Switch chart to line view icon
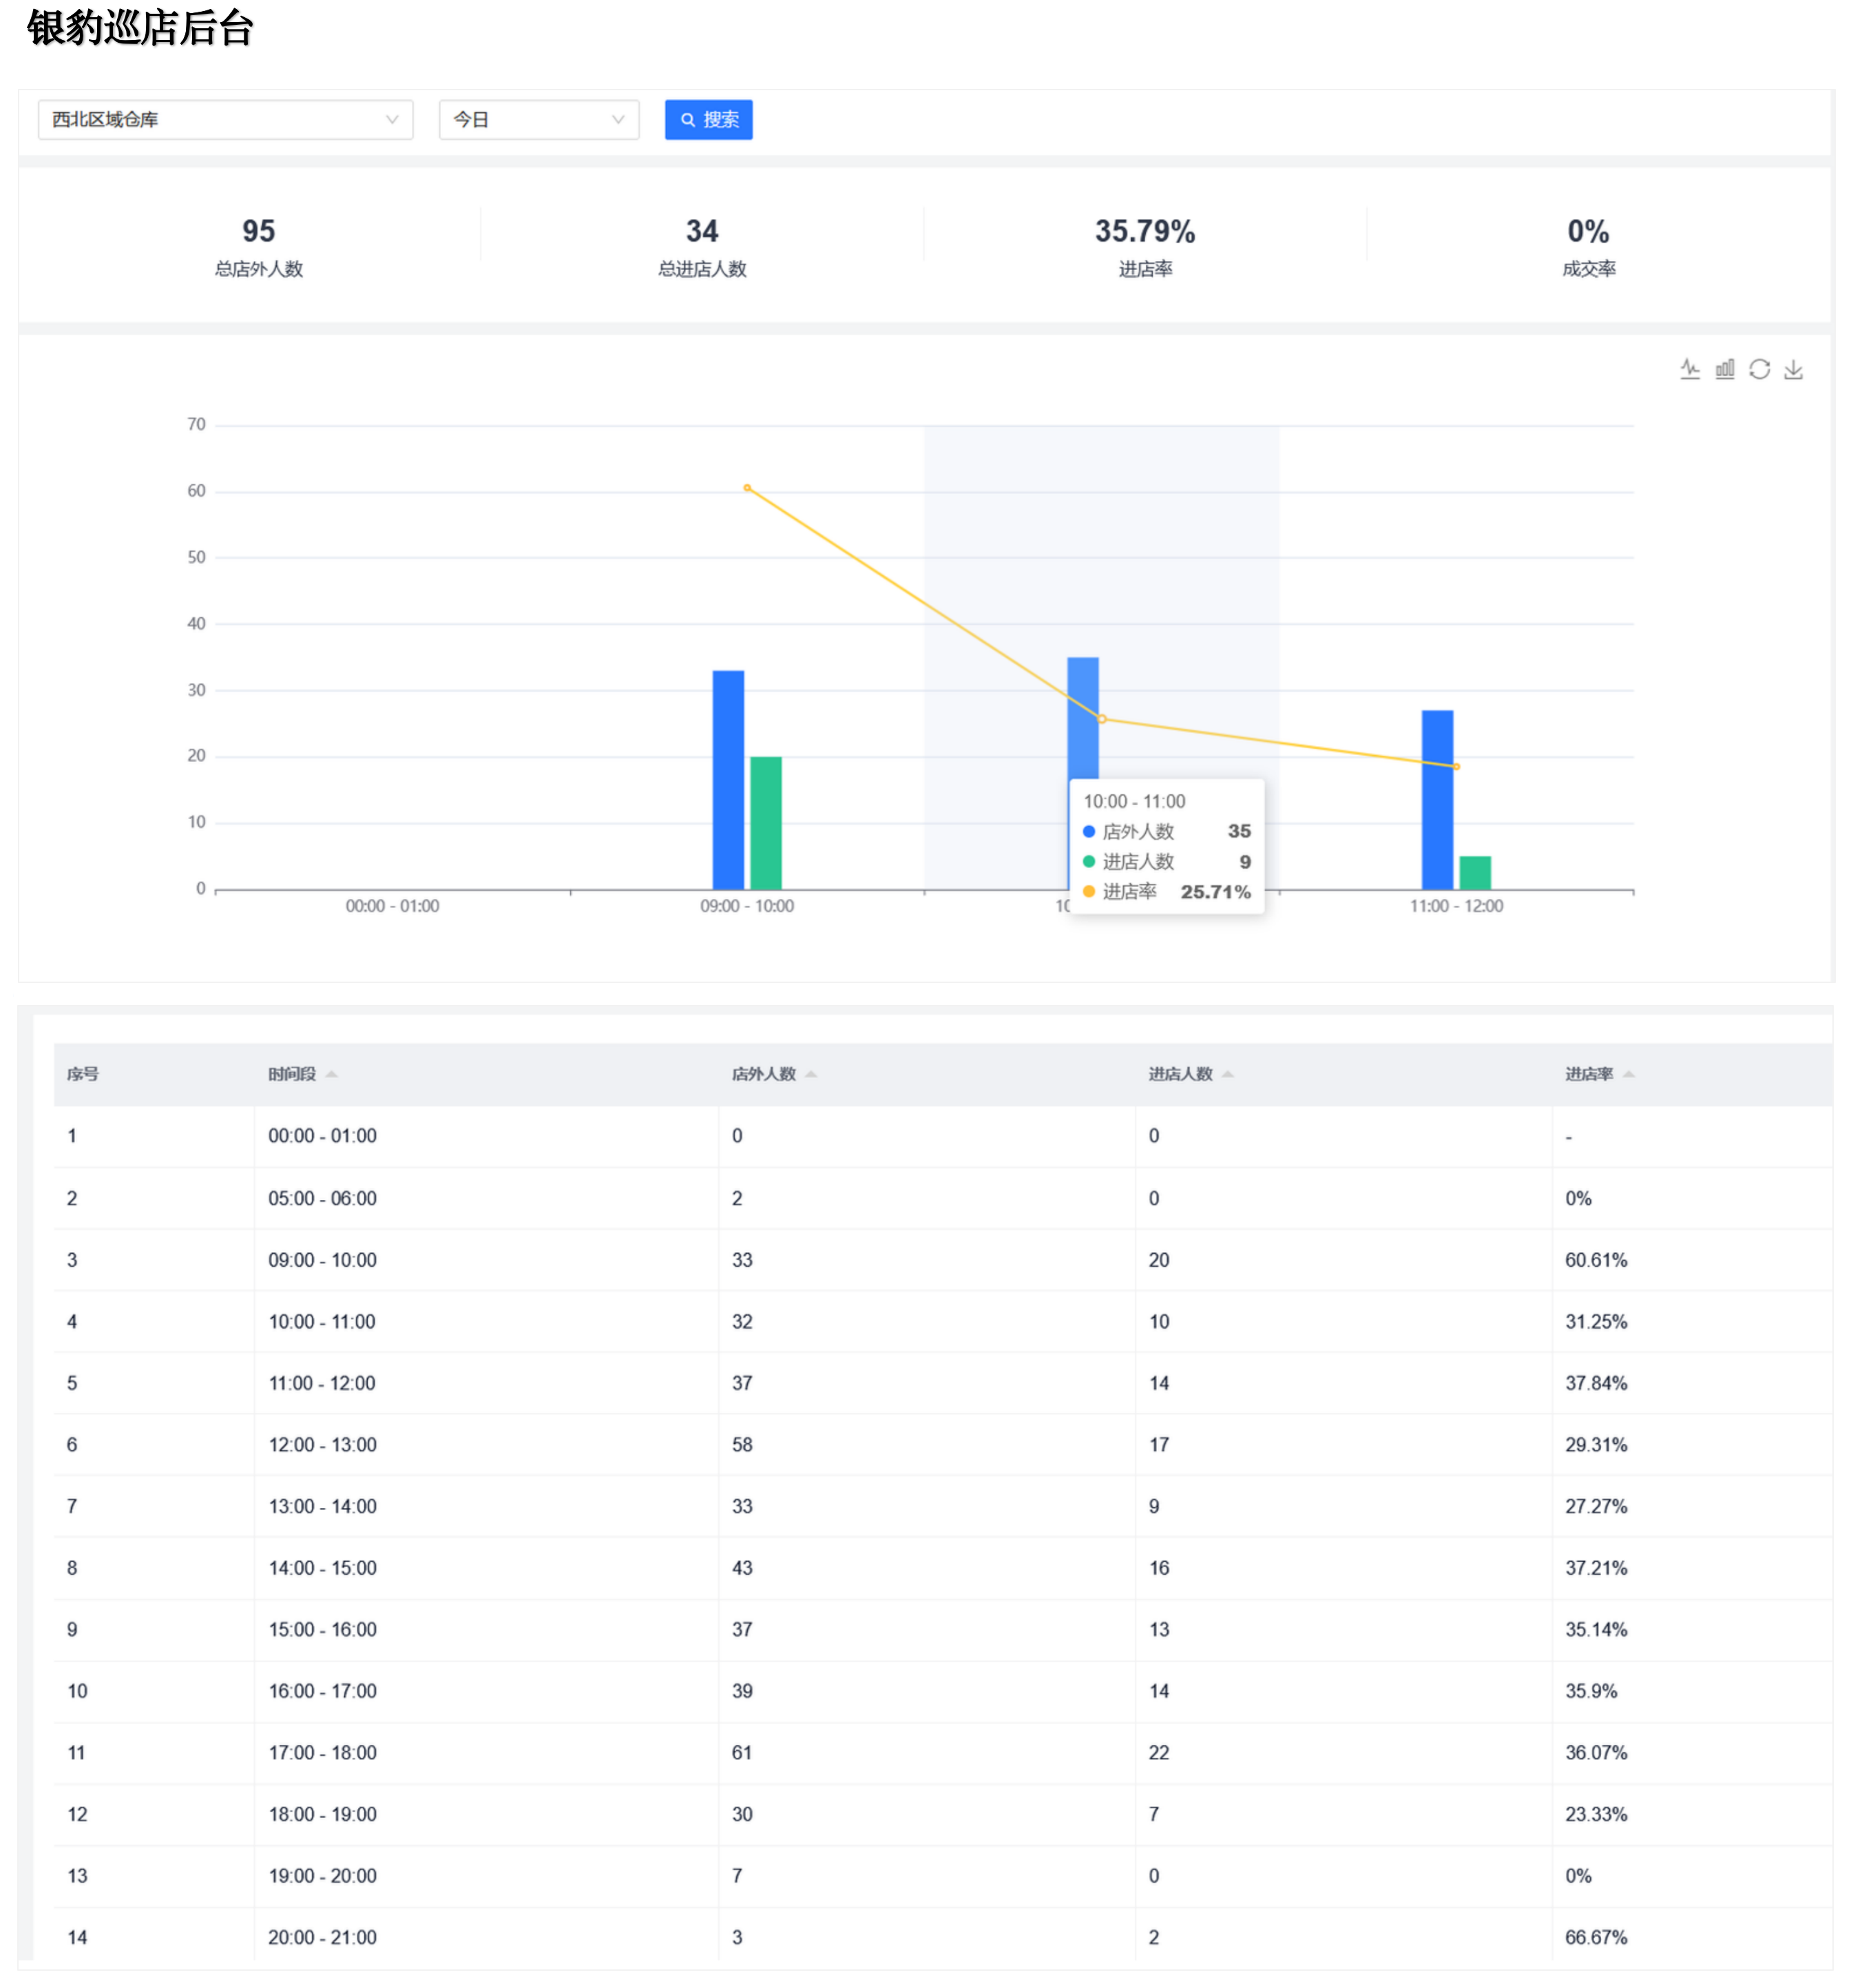Screen dimensions: 1862x1988 [x=1690, y=369]
